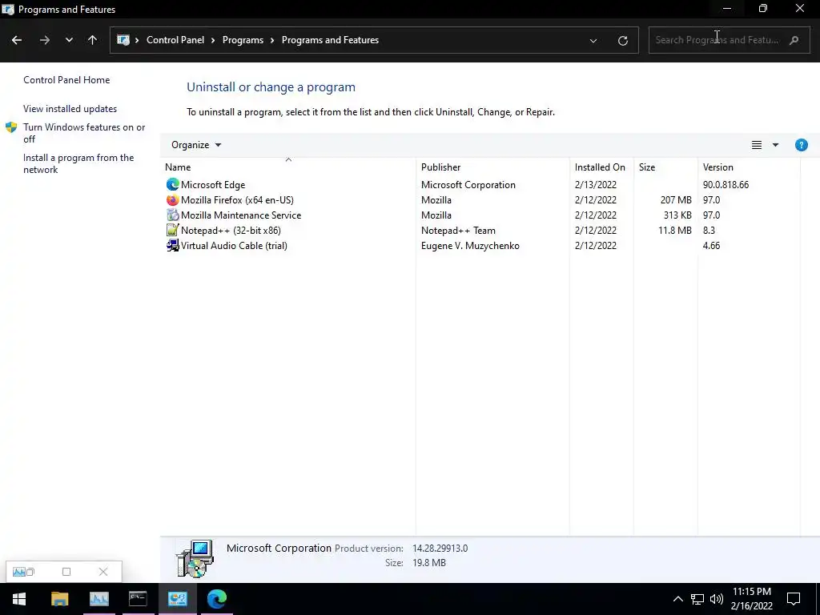Image resolution: width=820 pixels, height=615 pixels.
Task: Show hidden system tray icons
Action: [x=677, y=599]
